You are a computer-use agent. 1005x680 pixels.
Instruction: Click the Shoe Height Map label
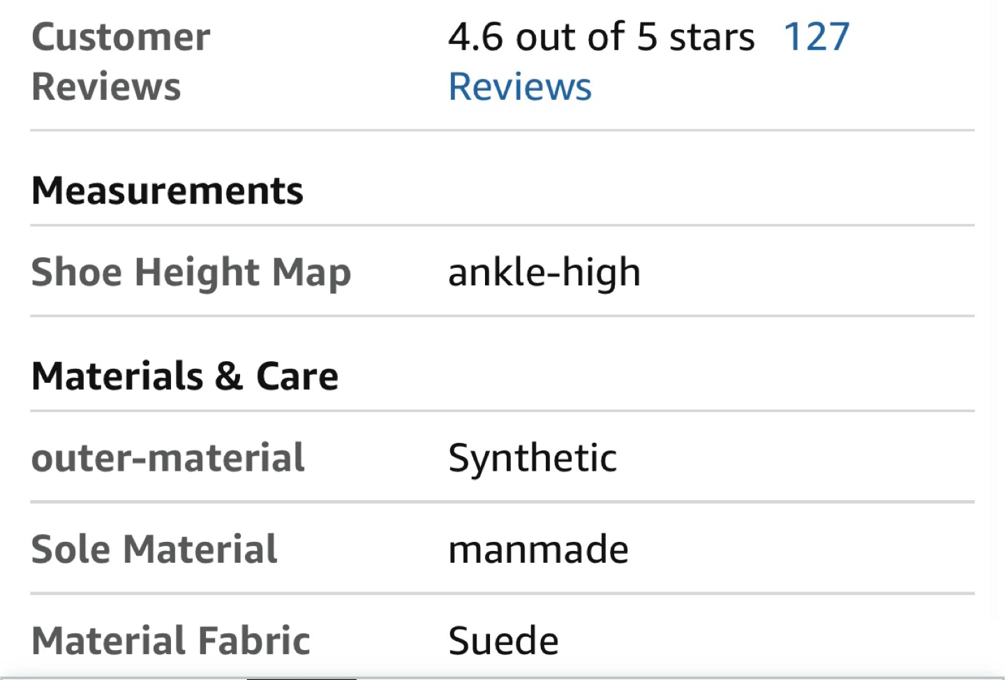tap(191, 272)
